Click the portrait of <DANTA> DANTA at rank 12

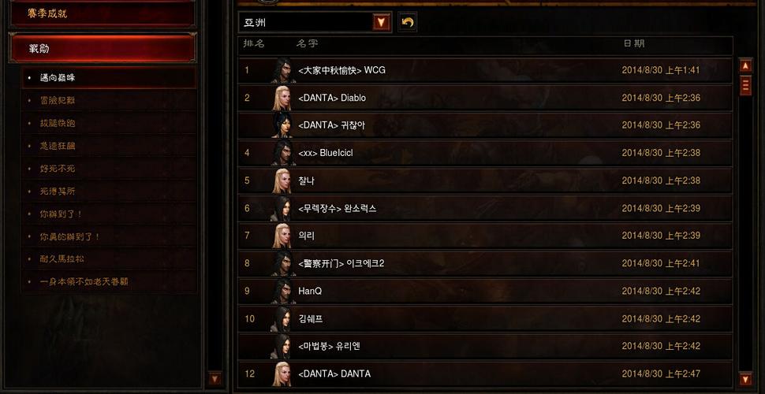282,374
